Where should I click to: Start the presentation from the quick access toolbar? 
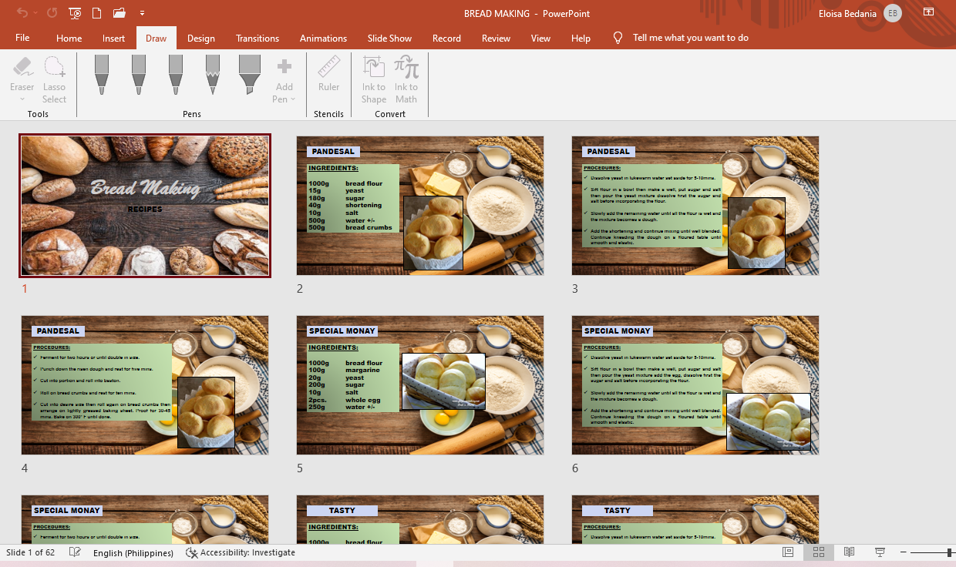[x=75, y=13]
